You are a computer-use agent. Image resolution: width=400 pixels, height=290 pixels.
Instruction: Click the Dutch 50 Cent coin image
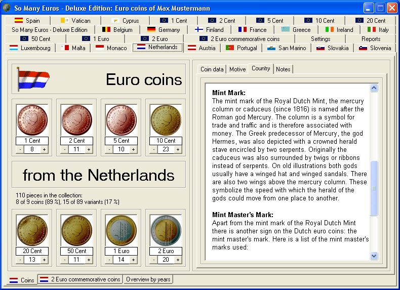(76, 230)
